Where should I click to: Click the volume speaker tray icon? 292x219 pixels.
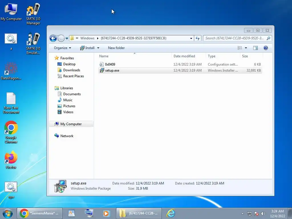(263, 214)
